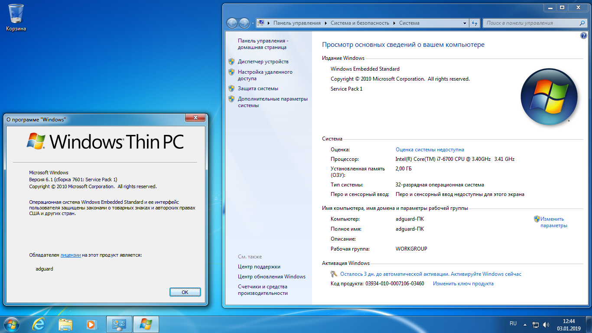Click Оценка системы недоступна link
The height and width of the screenshot is (333, 592).
429,150
